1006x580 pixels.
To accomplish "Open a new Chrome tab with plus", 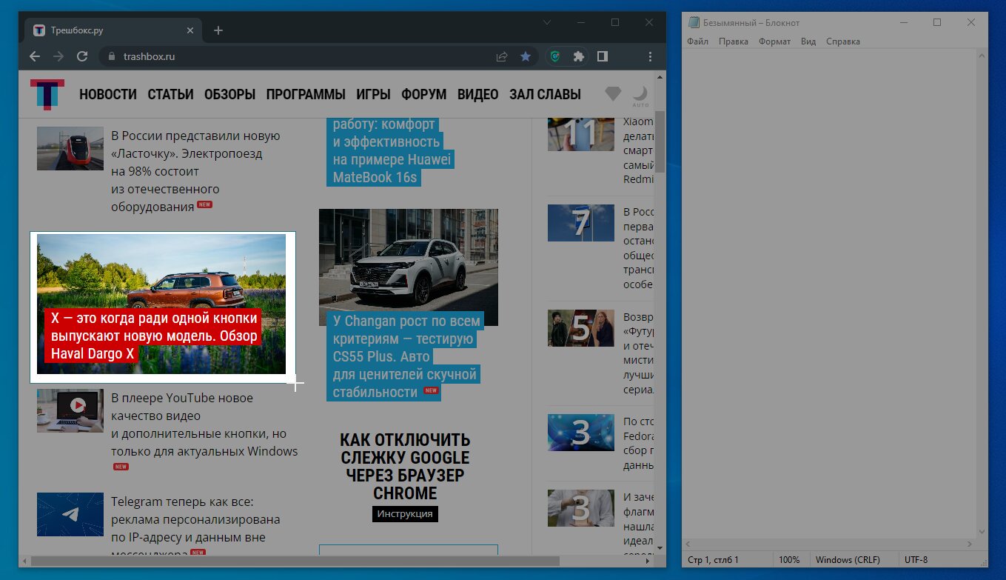I will pyautogui.click(x=218, y=30).
